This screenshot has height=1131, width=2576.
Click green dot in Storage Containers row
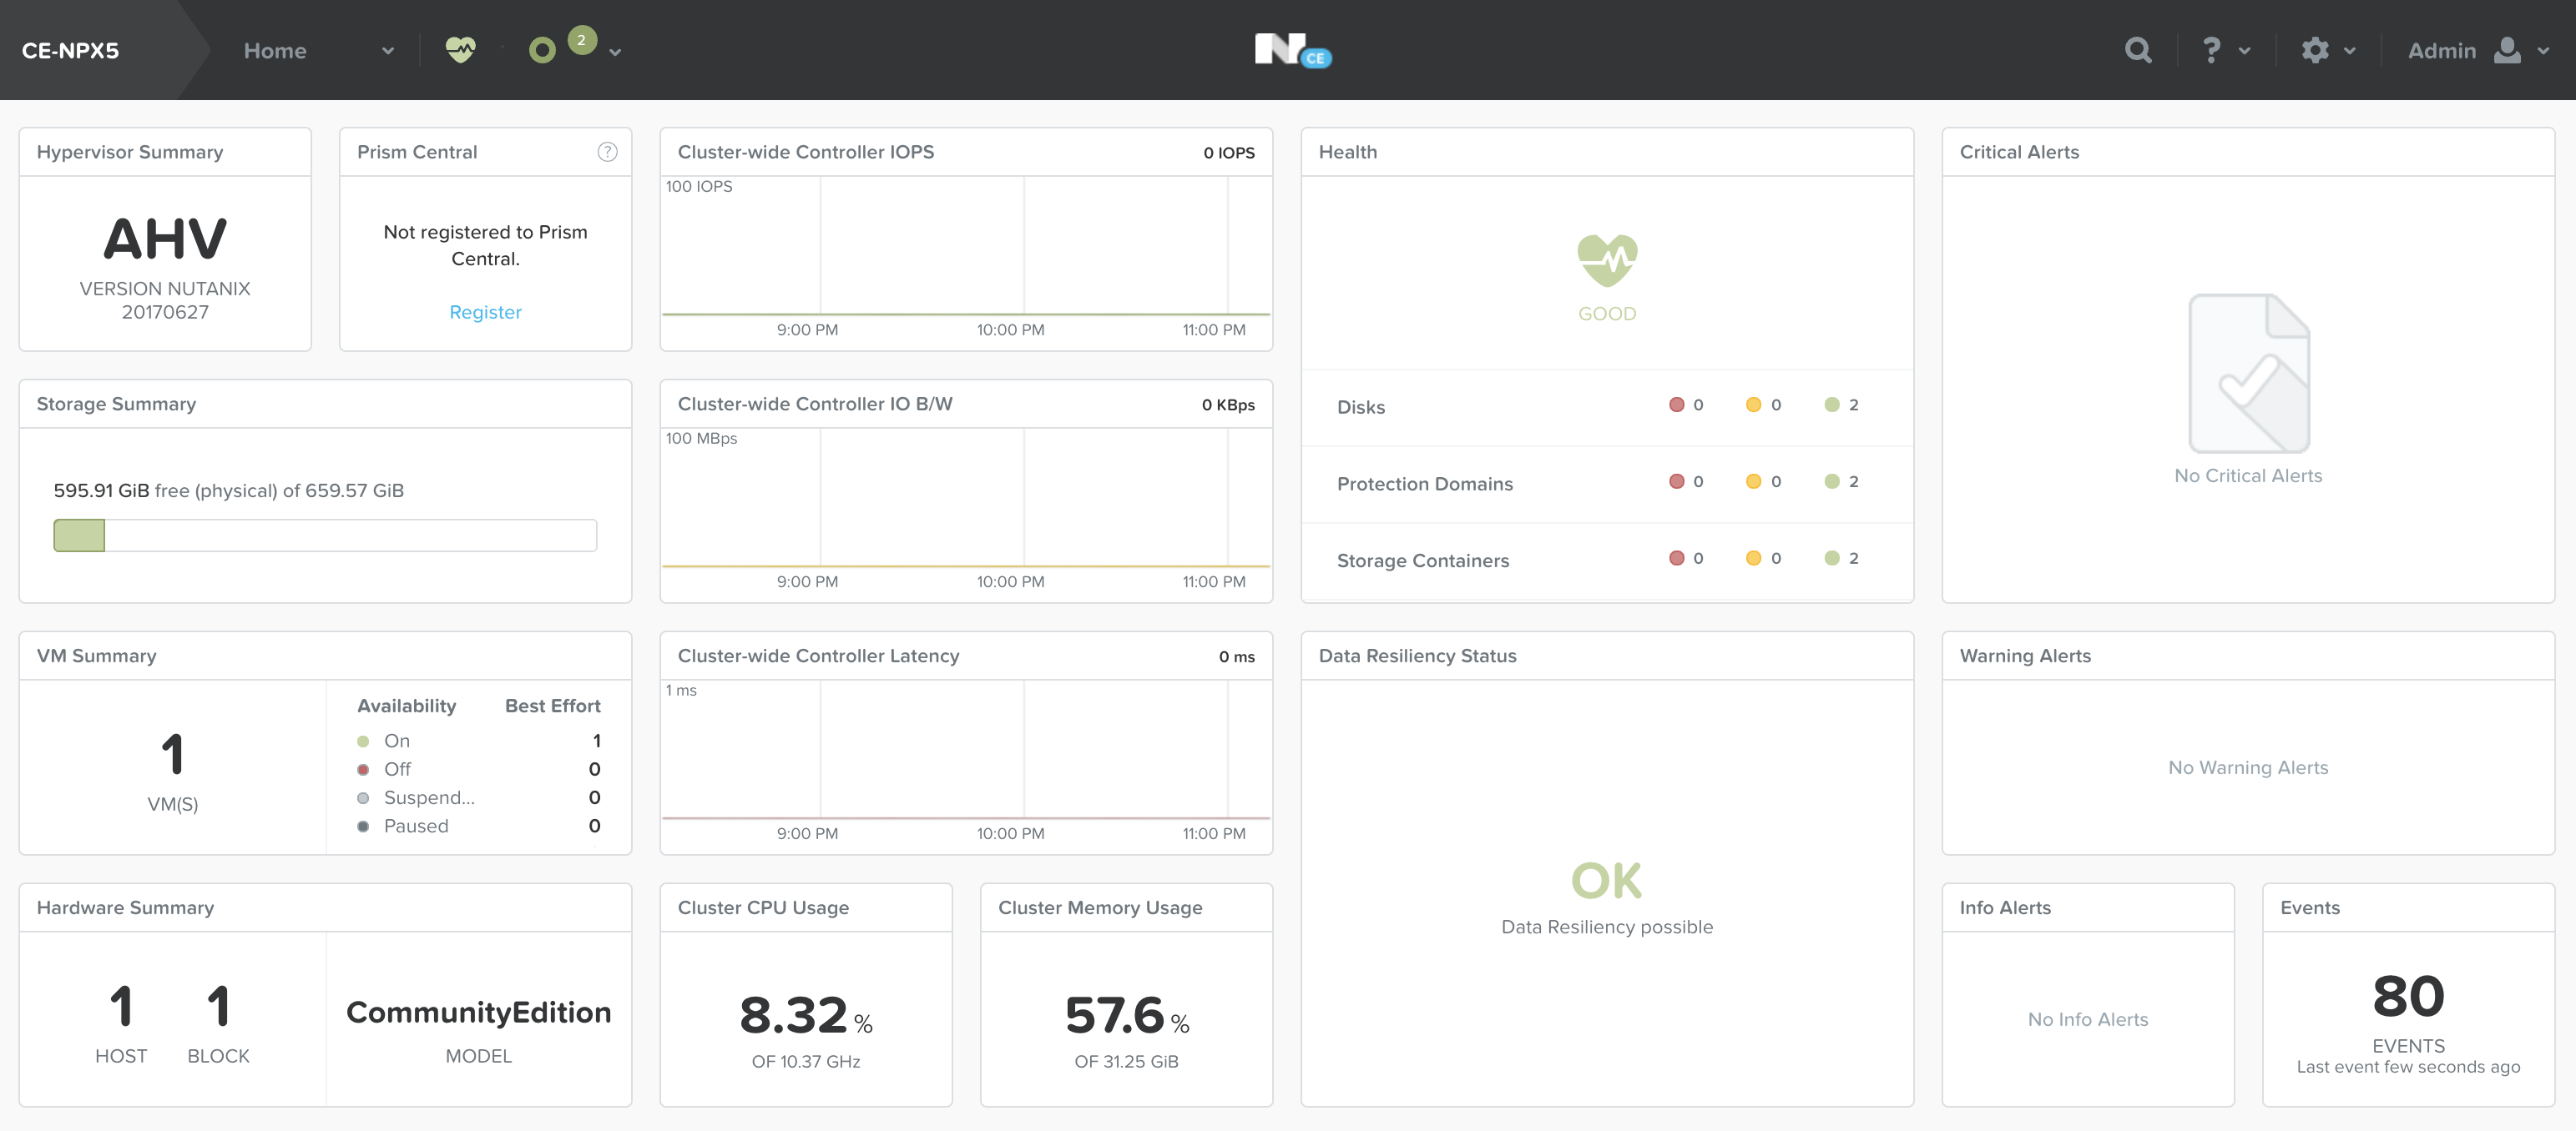click(x=1832, y=559)
